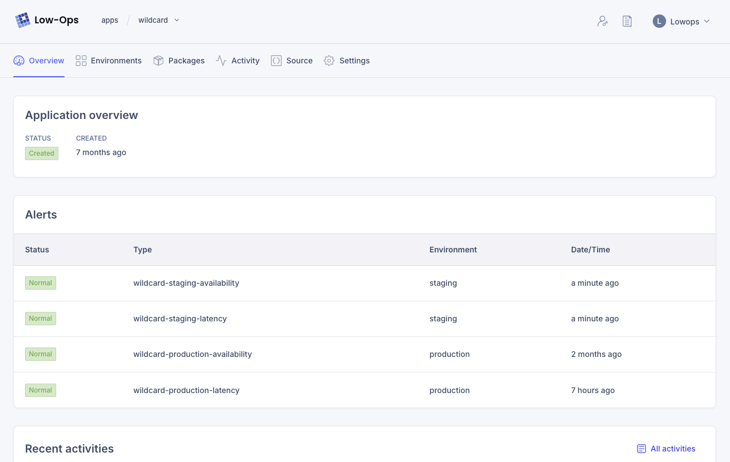
Task: Click the Lowops user avatar
Action: tap(659, 22)
